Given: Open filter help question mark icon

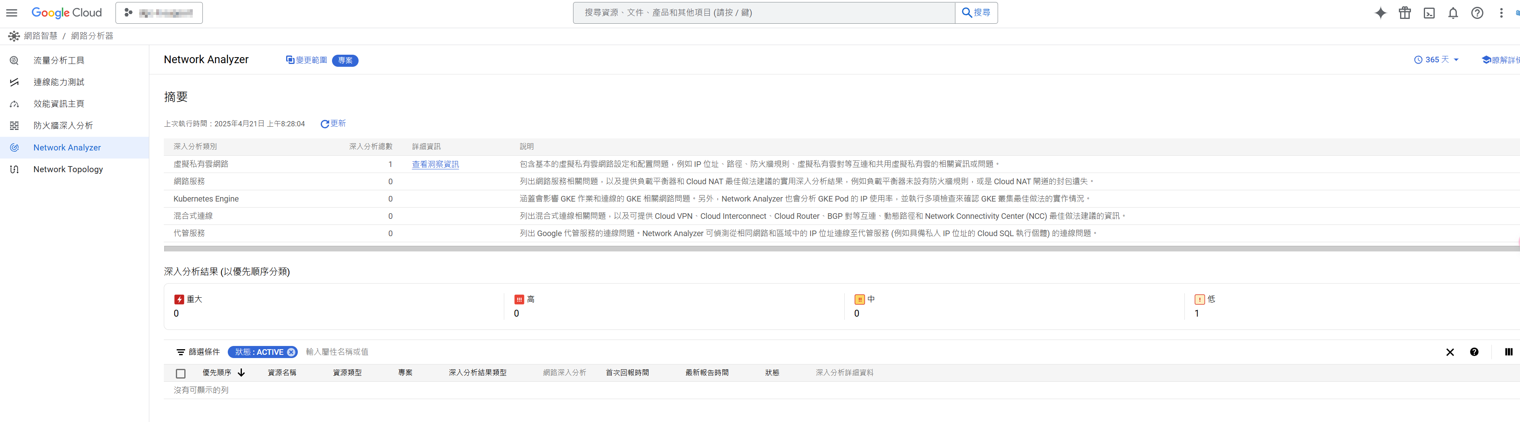Looking at the screenshot, I should click(1474, 352).
